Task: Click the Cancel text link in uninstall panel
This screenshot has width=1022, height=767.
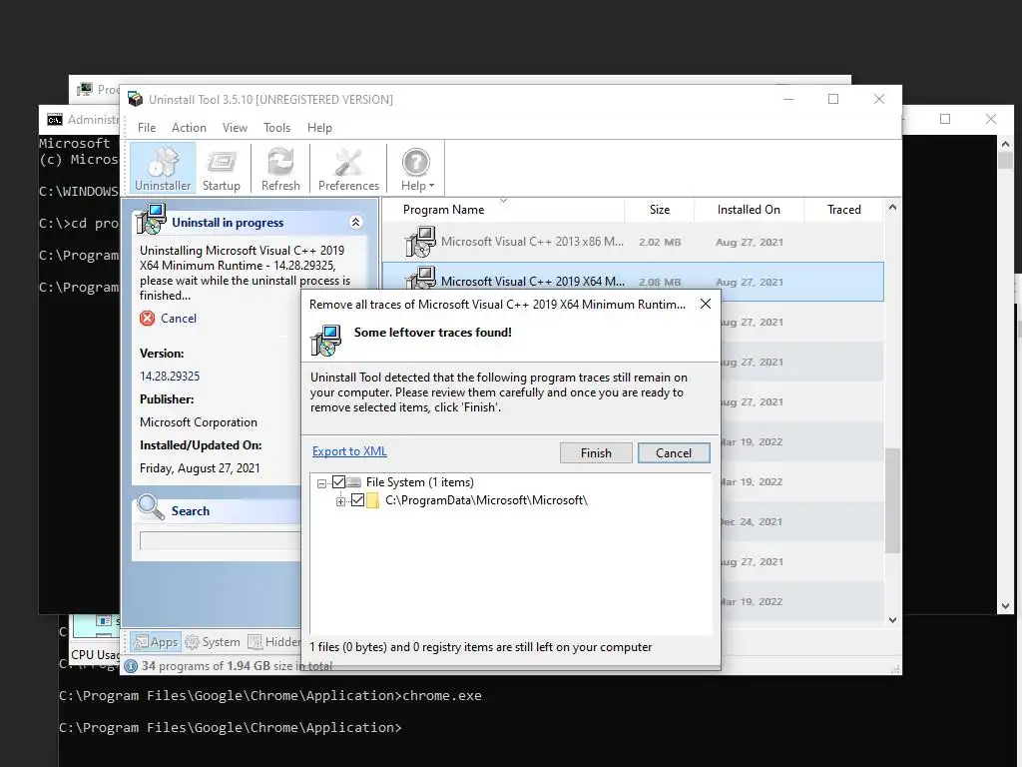Action: point(179,319)
